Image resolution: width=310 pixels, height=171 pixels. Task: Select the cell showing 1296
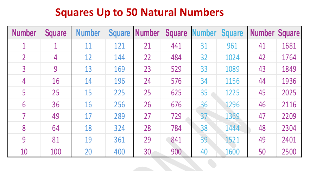pos(233,104)
